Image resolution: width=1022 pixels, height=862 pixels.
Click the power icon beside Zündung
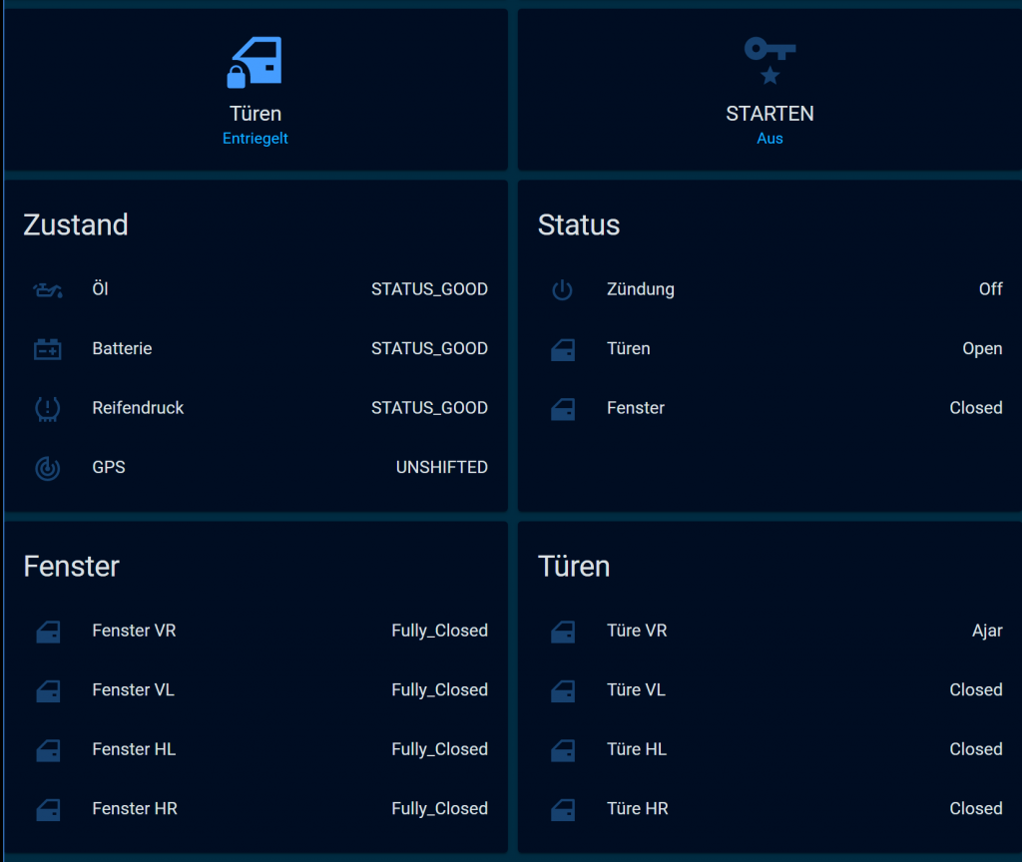563,290
